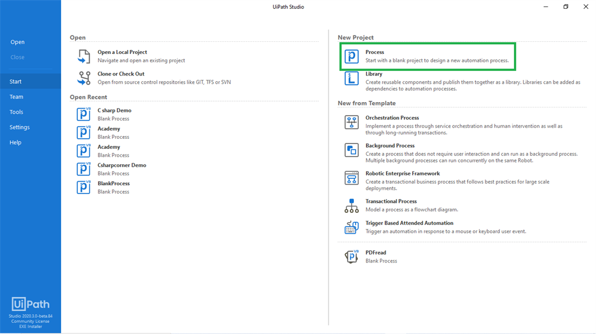
Task: Click the Orchestration Process template icon
Action: click(351, 122)
